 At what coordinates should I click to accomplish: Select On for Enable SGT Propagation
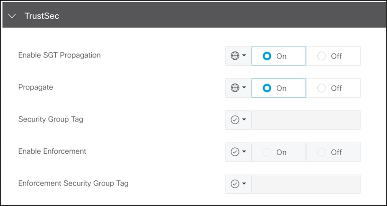click(279, 56)
